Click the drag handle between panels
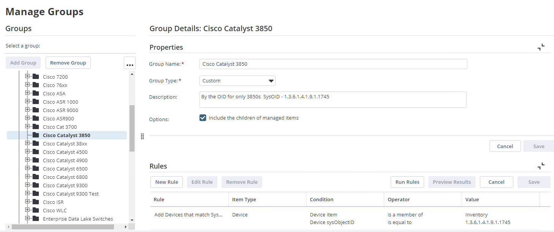The height and width of the screenshot is (232, 554). [x=142, y=136]
